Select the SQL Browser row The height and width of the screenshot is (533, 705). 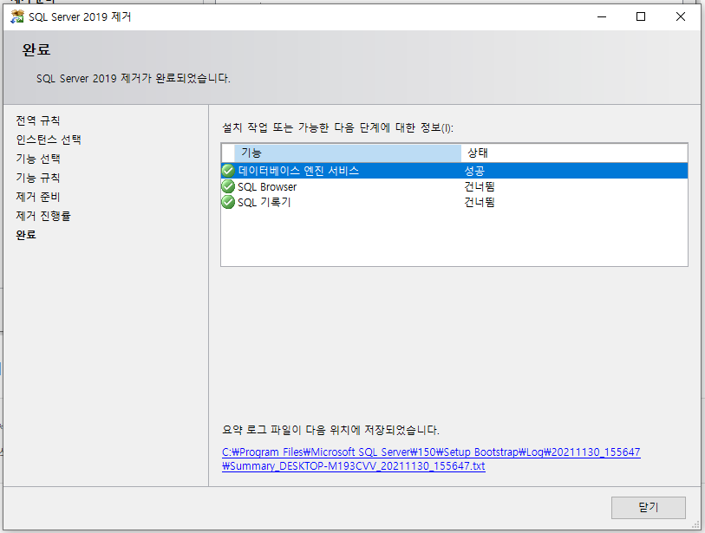454,186
